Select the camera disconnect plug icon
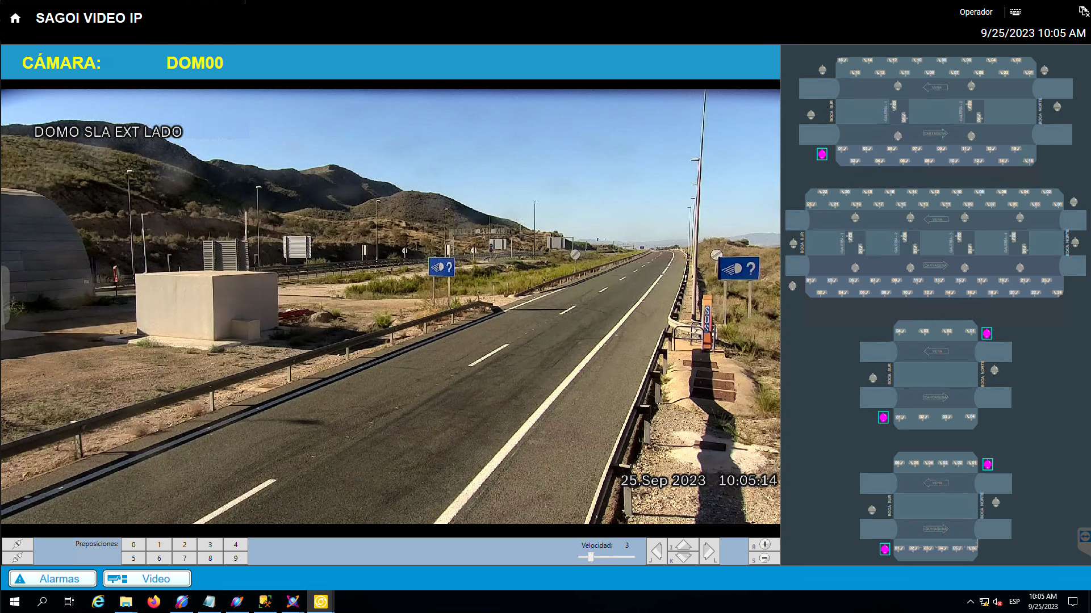1091x613 pixels. click(18, 559)
